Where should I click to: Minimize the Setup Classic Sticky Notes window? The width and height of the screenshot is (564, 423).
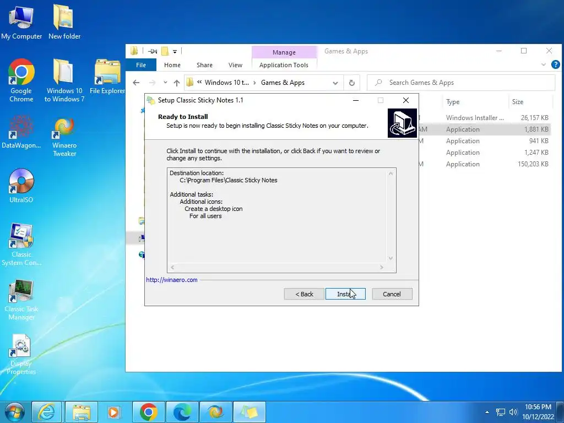click(356, 100)
